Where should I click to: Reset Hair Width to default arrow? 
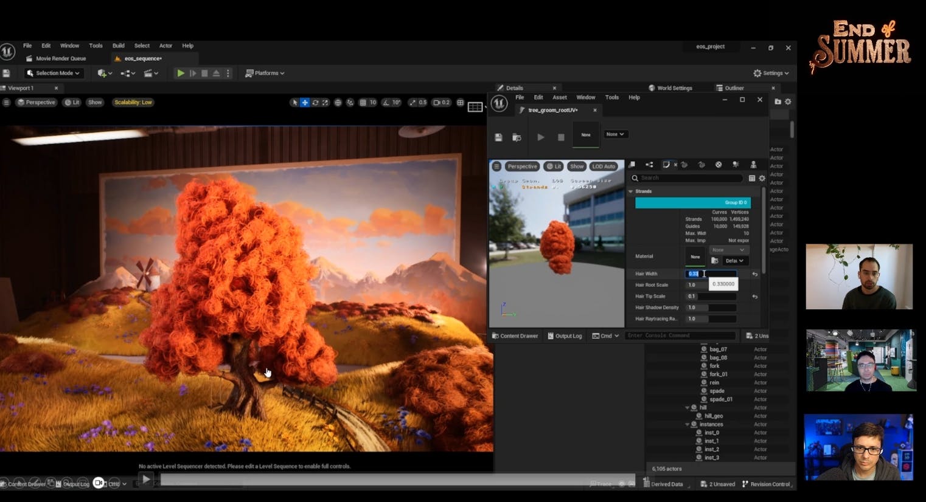pos(754,274)
